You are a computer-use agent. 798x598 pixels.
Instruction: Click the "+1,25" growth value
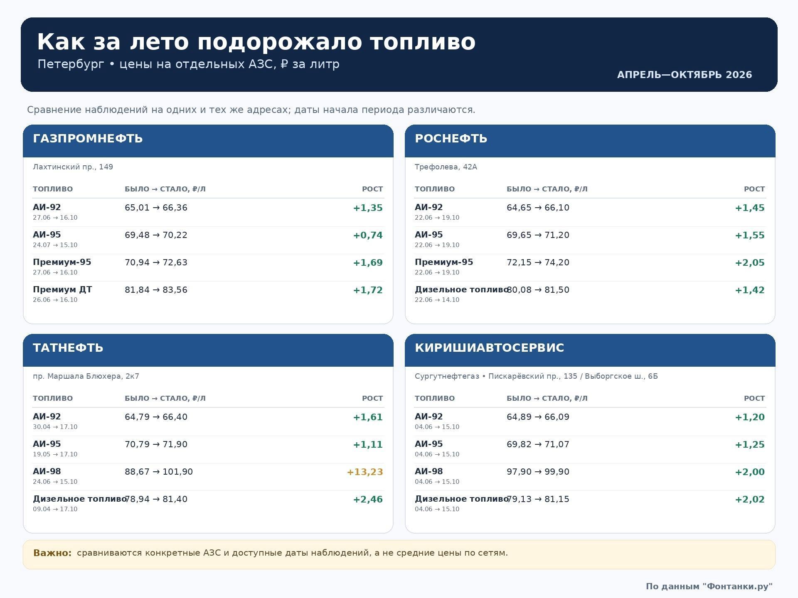coord(749,444)
